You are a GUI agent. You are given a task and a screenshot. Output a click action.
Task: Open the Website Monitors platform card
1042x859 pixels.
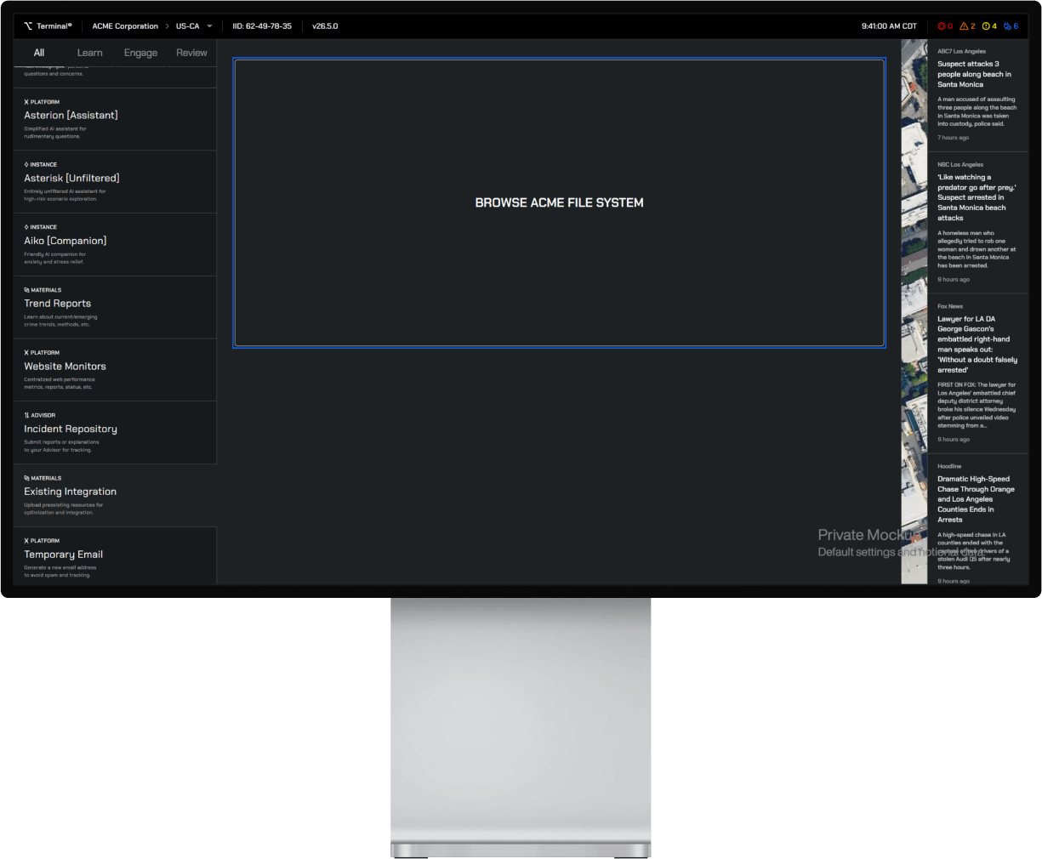tap(65, 367)
